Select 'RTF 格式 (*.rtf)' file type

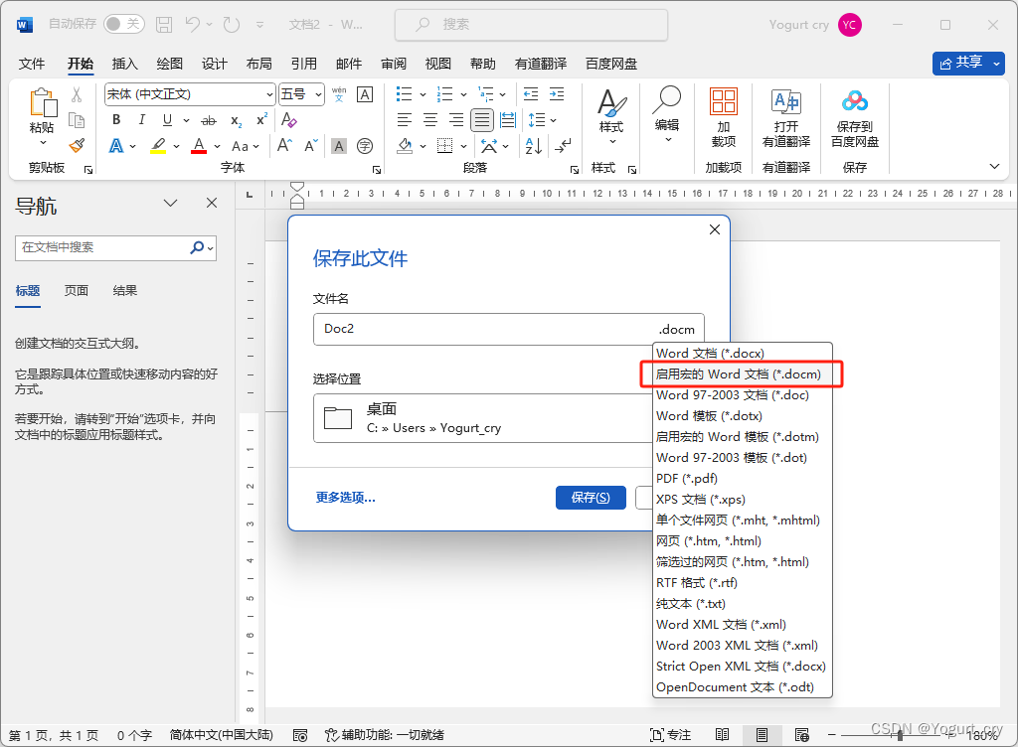pos(742,583)
